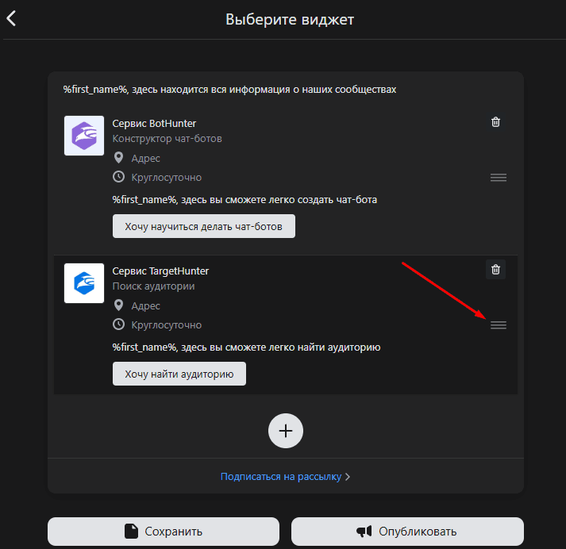
Task: Publish the widget with 'Опубликовать'
Action: (x=407, y=532)
